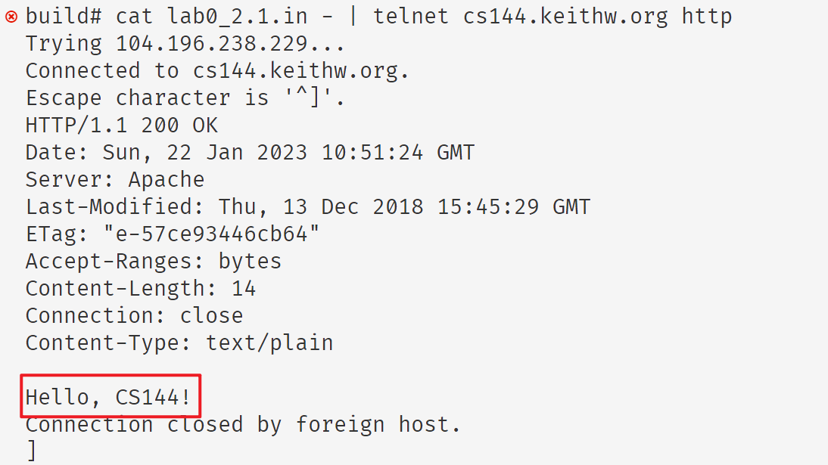Screen dimensions: 828x465
Task: Click the Connected to cs144.keithw.org line
Action: 217,70
